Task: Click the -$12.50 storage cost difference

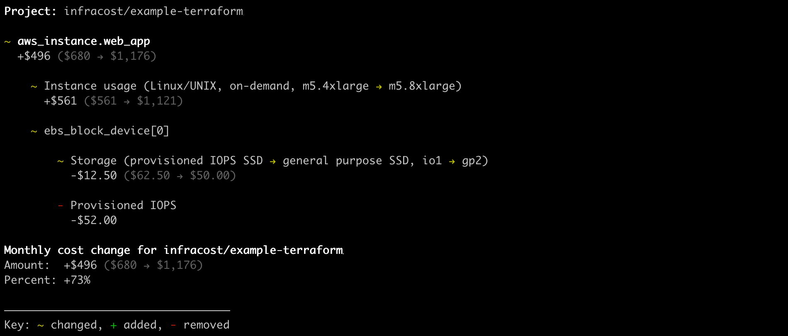Action: point(94,176)
